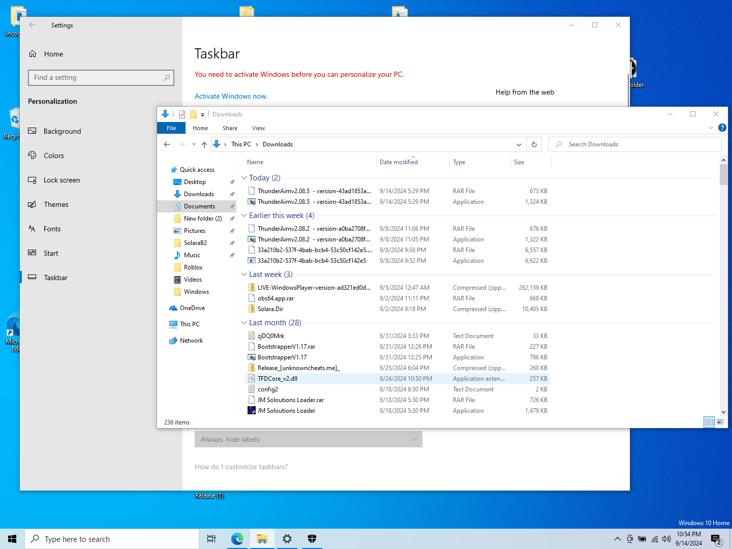Screen dimensions: 732x549
Task: Collapse the Earlier this week group
Action: tap(244, 216)
